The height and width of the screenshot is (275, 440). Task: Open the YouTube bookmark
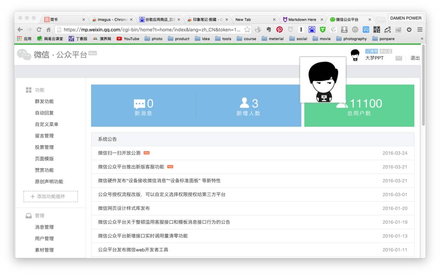click(128, 39)
